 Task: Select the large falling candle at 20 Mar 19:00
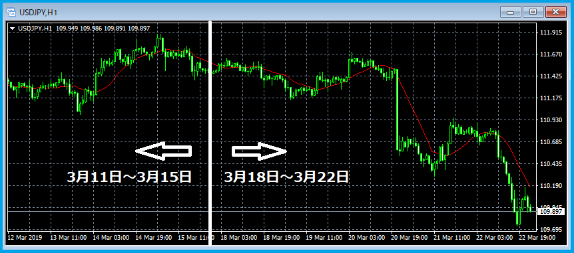(x=397, y=110)
